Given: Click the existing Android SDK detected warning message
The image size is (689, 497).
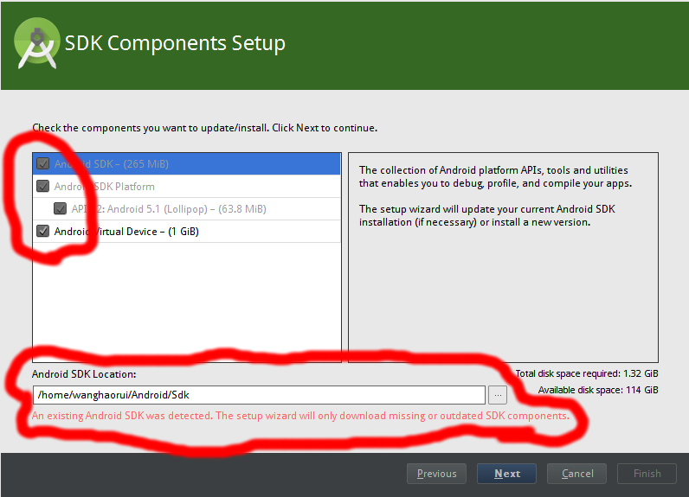Looking at the screenshot, I should click(x=300, y=416).
